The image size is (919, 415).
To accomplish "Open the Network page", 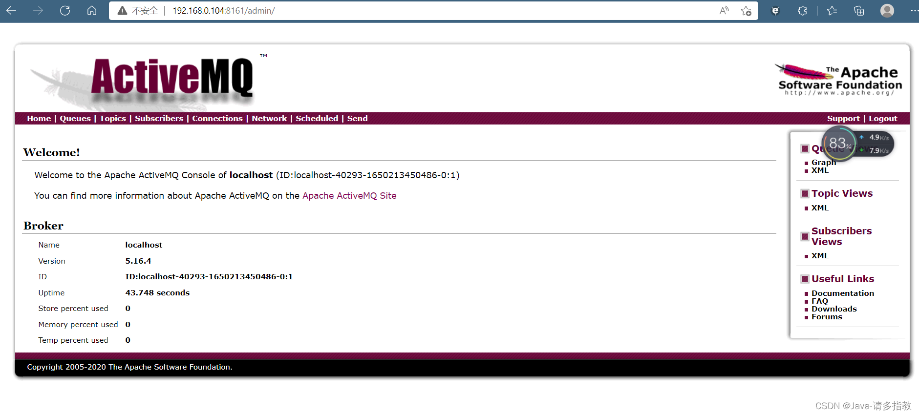I will point(269,119).
